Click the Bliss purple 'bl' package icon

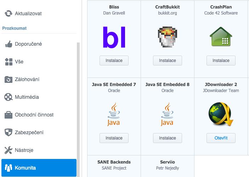click(x=114, y=37)
